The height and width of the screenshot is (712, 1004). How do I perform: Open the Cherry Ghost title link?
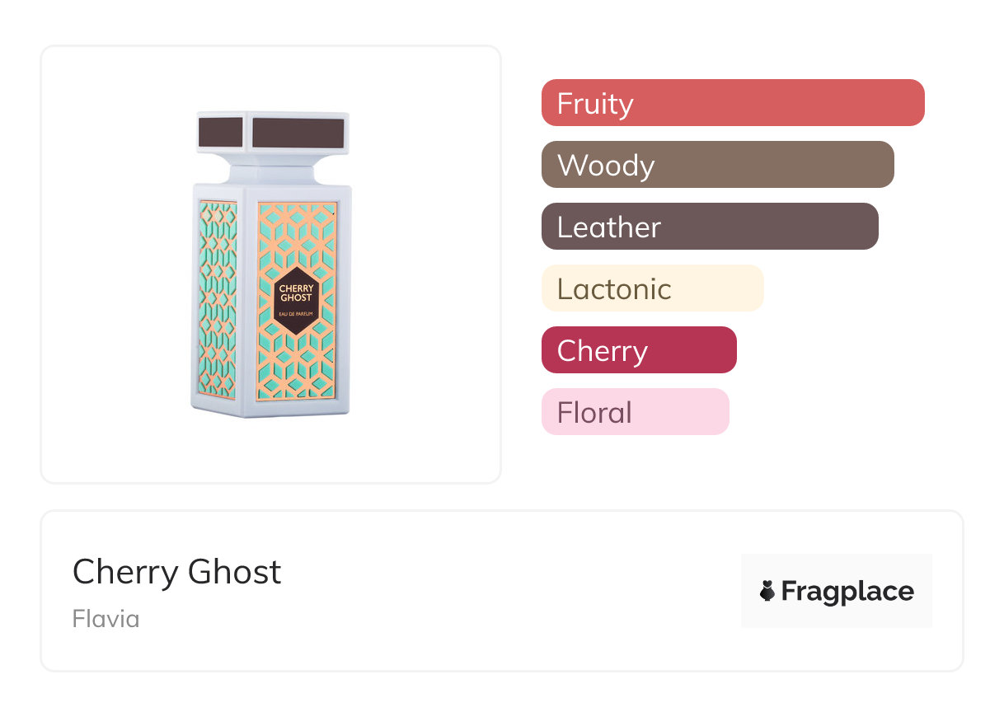pos(177,572)
